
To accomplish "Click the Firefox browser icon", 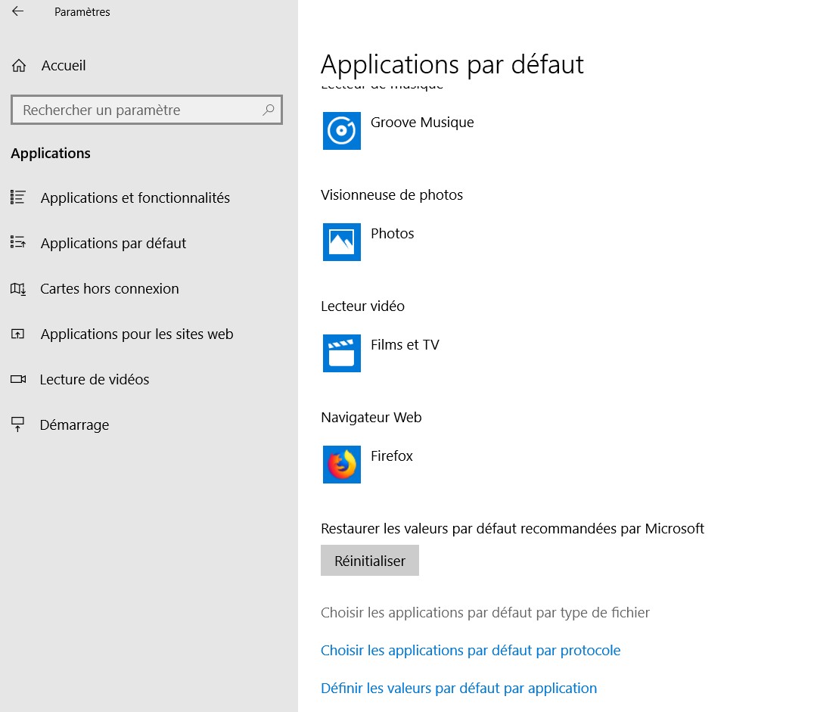I will click(x=341, y=465).
